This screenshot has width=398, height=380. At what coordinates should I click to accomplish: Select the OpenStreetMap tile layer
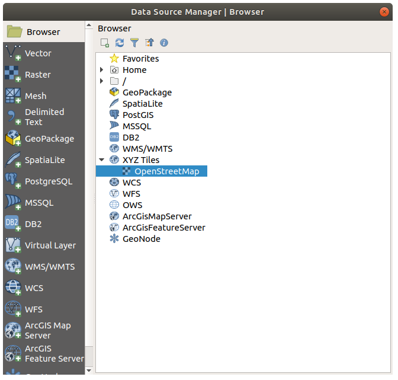point(166,171)
